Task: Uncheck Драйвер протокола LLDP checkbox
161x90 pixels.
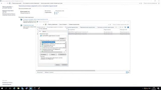Action: (x=41, y=49)
